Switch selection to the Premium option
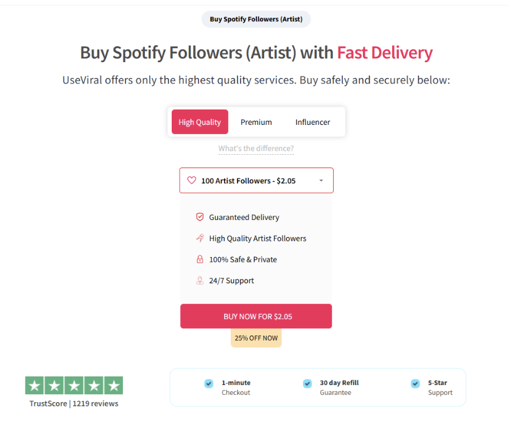The width and height of the screenshot is (509, 424). click(x=256, y=122)
